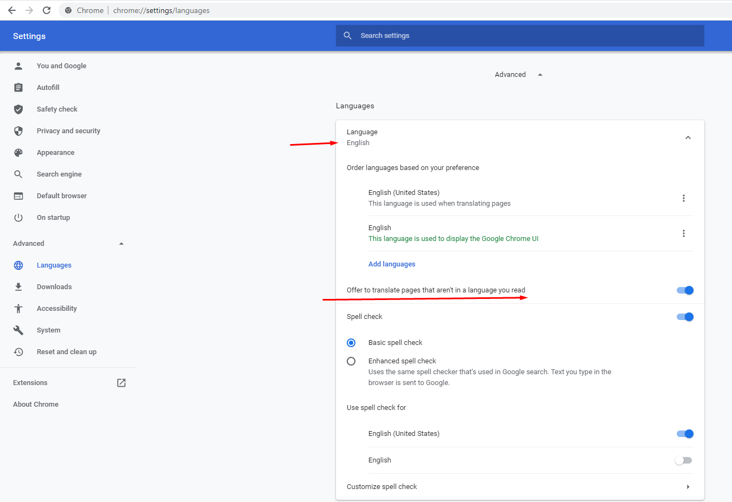Disable spell check for English (United States)
The width and height of the screenshot is (732, 502).
pyautogui.click(x=685, y=434)
